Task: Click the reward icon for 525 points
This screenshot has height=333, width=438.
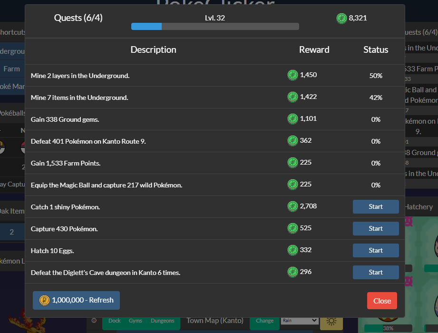Action: tap(292, 228)
